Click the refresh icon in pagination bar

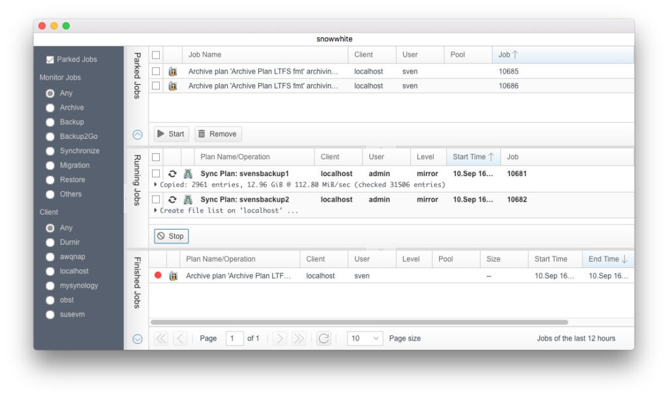pyautogui.click(x=324, y=339)
